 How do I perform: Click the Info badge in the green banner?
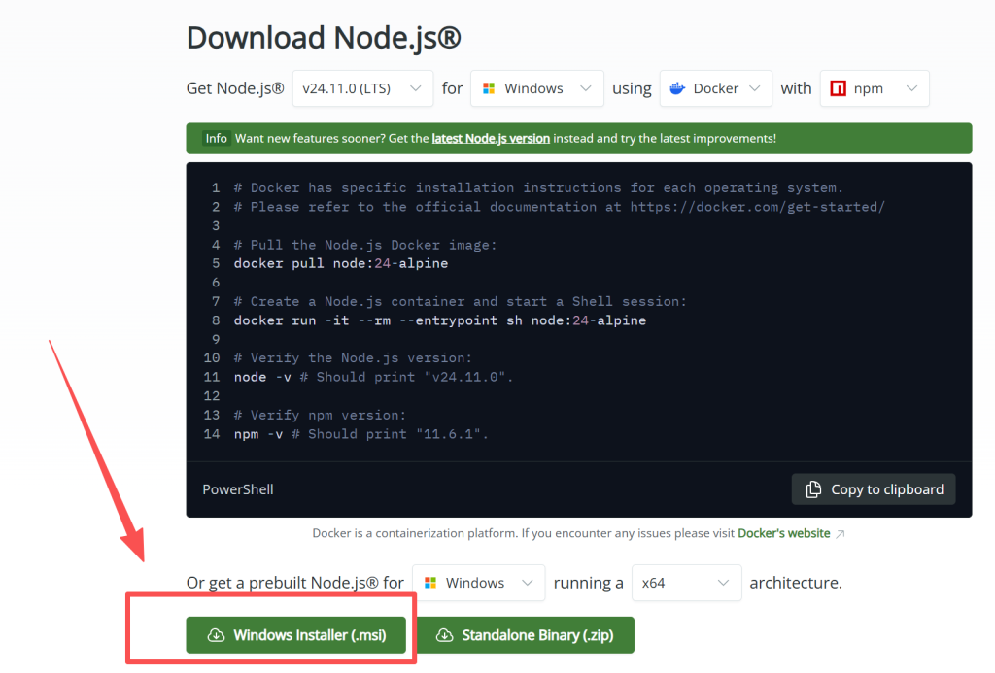(216, 139)
